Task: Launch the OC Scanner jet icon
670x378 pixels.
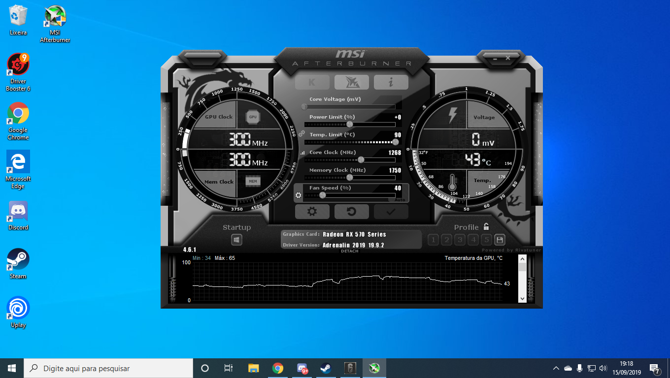Action: pos(352,82)
